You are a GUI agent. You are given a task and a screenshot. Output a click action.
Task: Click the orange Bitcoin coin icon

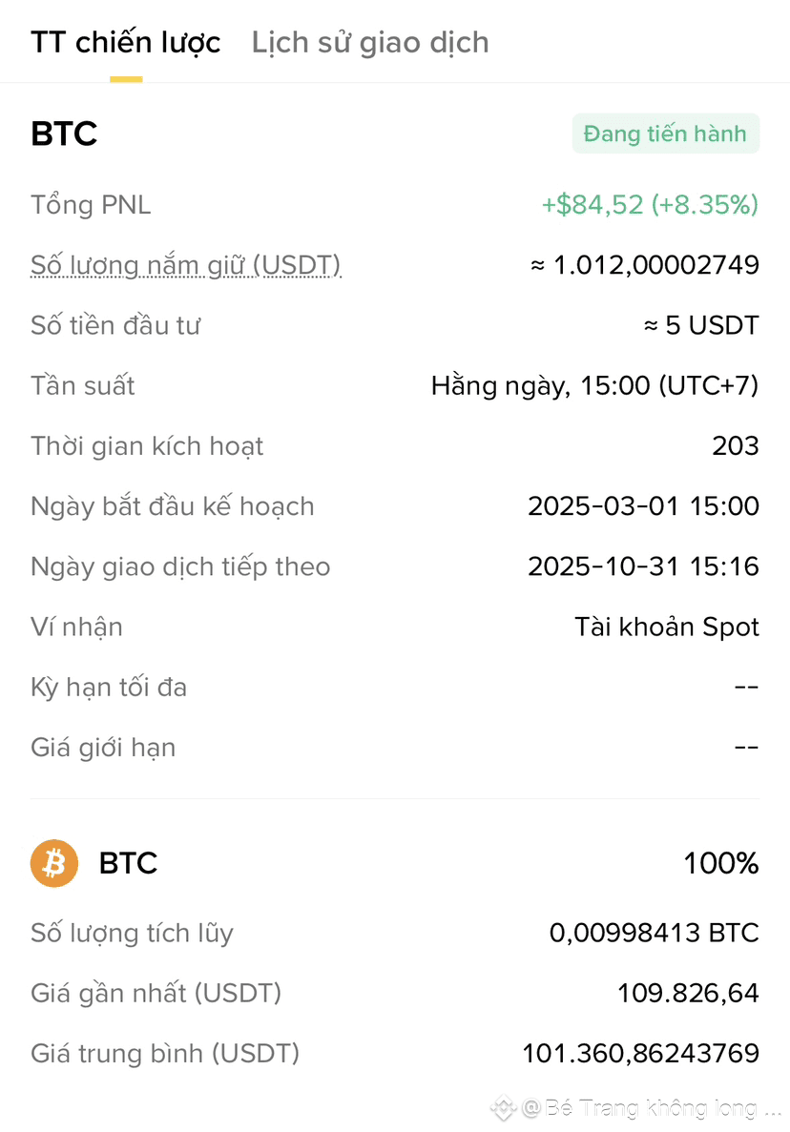[54, 863]
